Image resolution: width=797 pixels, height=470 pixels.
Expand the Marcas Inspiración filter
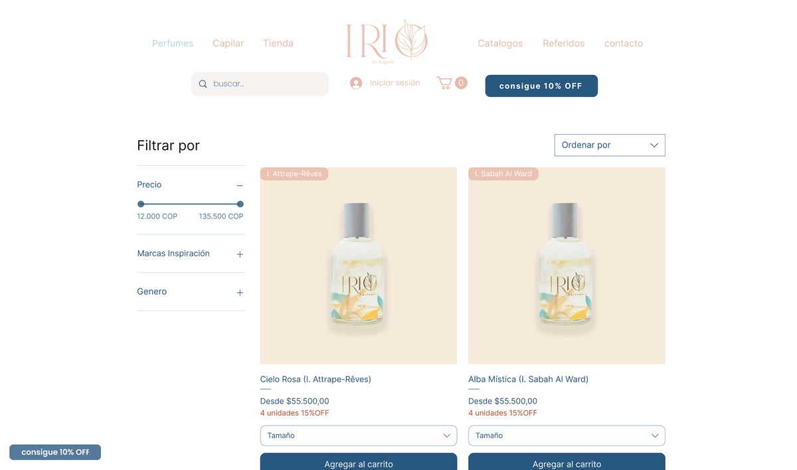(x=240, y=254)
